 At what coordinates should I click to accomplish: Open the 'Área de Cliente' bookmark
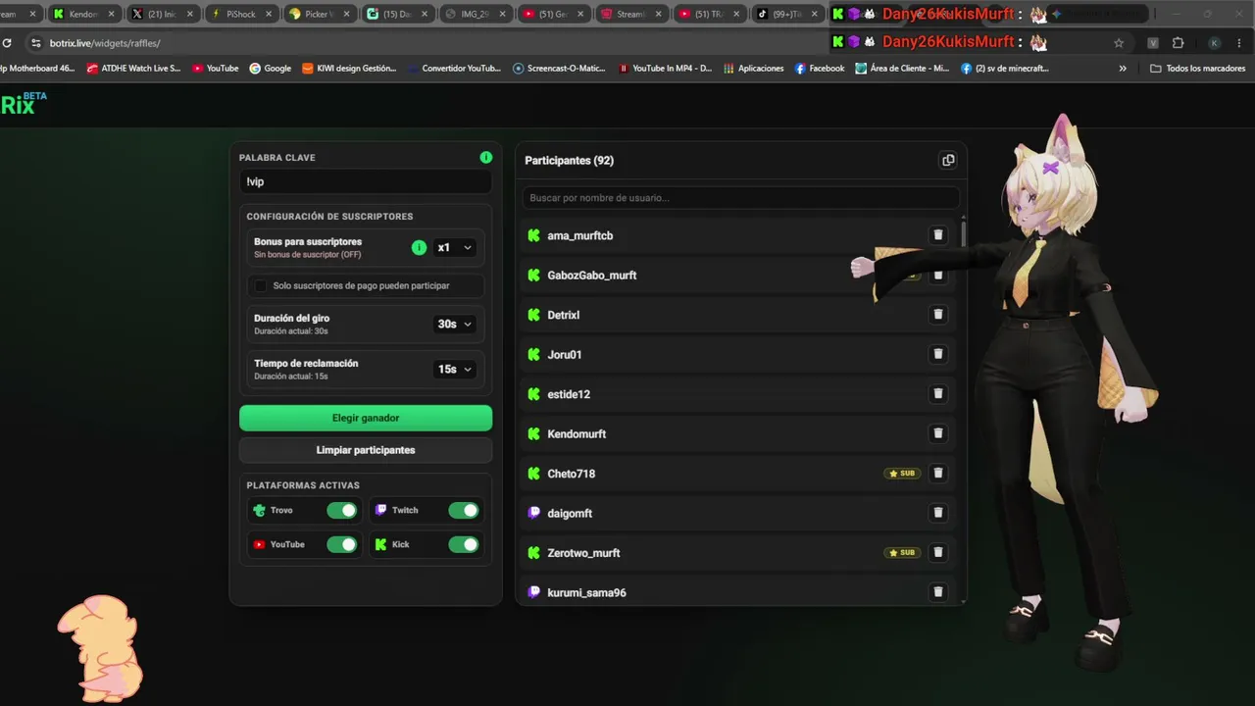(902, 69)
